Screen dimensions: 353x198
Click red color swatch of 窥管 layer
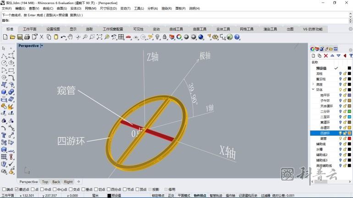tap(349, 139)
